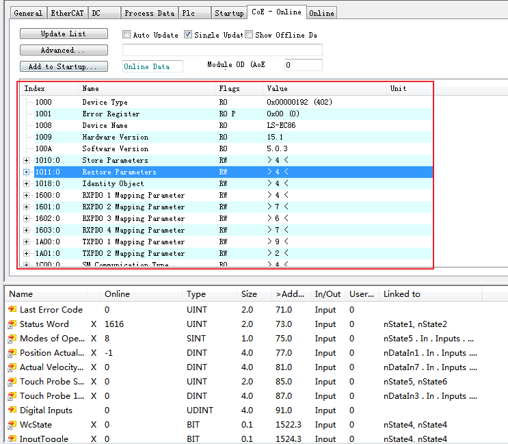Viewport: 508px width, 444px height.
Task: Sort by the Index column header
Action: point(49,89)
